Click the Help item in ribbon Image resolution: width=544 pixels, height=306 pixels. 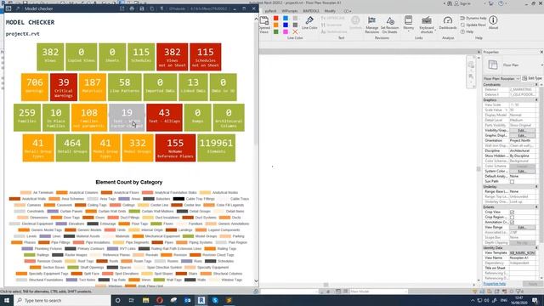coord(467,31)
